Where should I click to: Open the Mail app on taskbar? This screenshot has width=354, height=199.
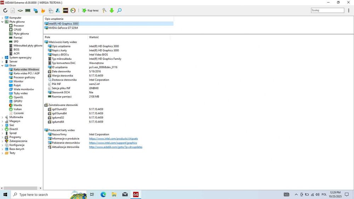pos(125,194)
